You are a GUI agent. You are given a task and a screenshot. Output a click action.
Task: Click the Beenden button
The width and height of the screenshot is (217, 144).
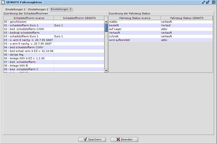(x=124, y=139)
